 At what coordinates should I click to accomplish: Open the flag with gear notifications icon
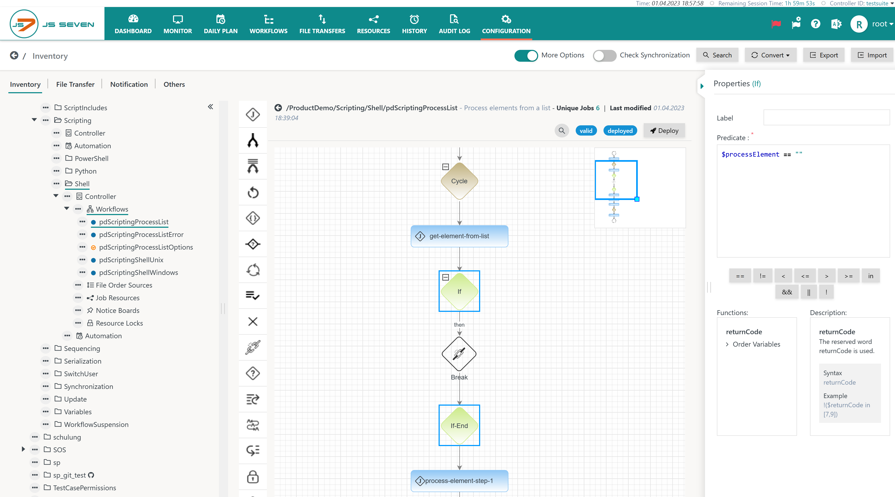(796, 24)
